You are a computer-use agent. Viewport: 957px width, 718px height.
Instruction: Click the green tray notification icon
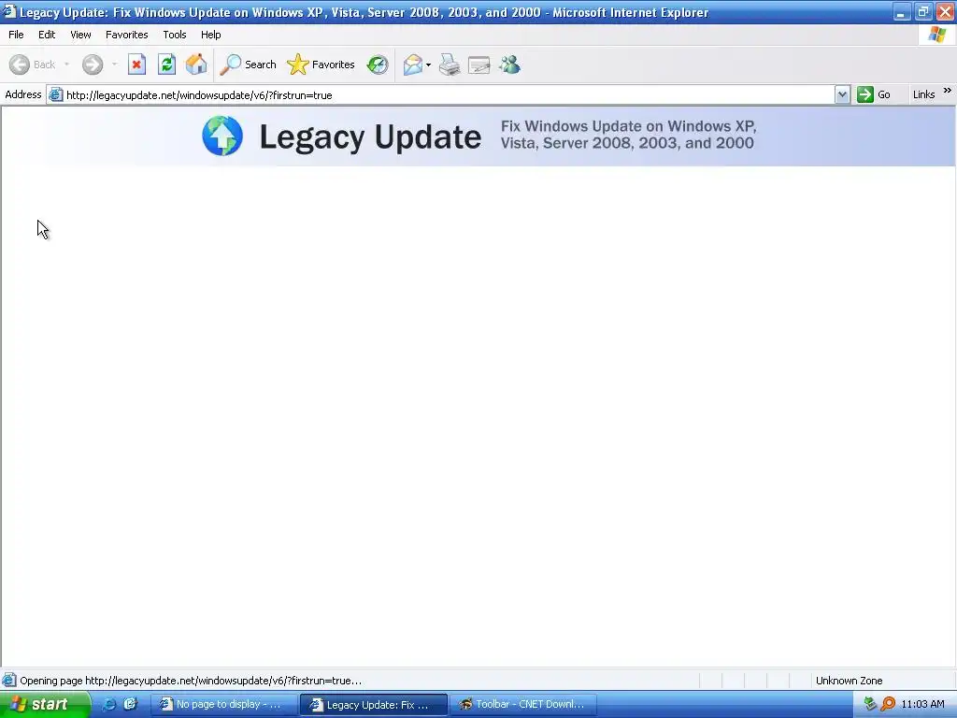870,705
